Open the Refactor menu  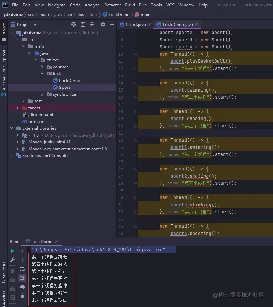tap(112, 5)
